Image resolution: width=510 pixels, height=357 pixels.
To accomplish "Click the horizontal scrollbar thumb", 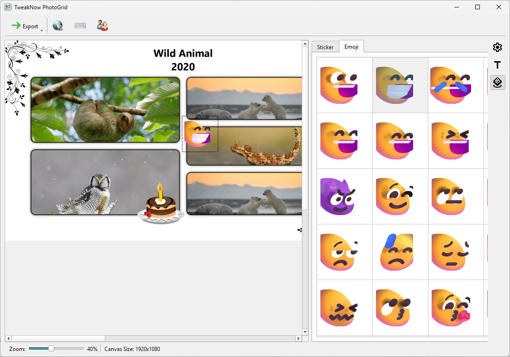I will (x=58, y=338).
